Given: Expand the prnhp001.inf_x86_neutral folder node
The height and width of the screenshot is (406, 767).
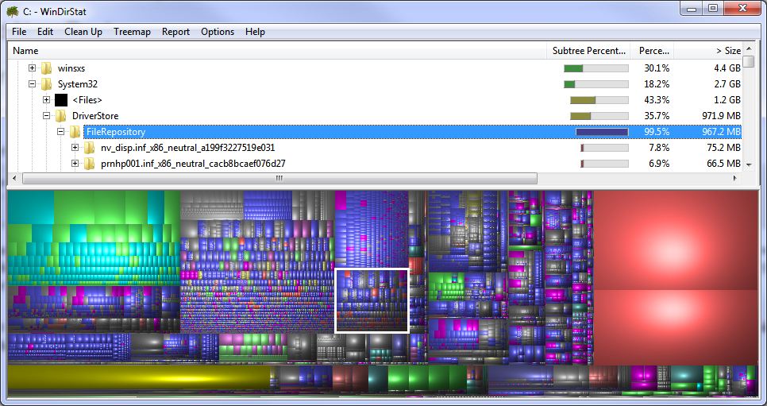Looking at the screenshot, I should coord(75,164).
